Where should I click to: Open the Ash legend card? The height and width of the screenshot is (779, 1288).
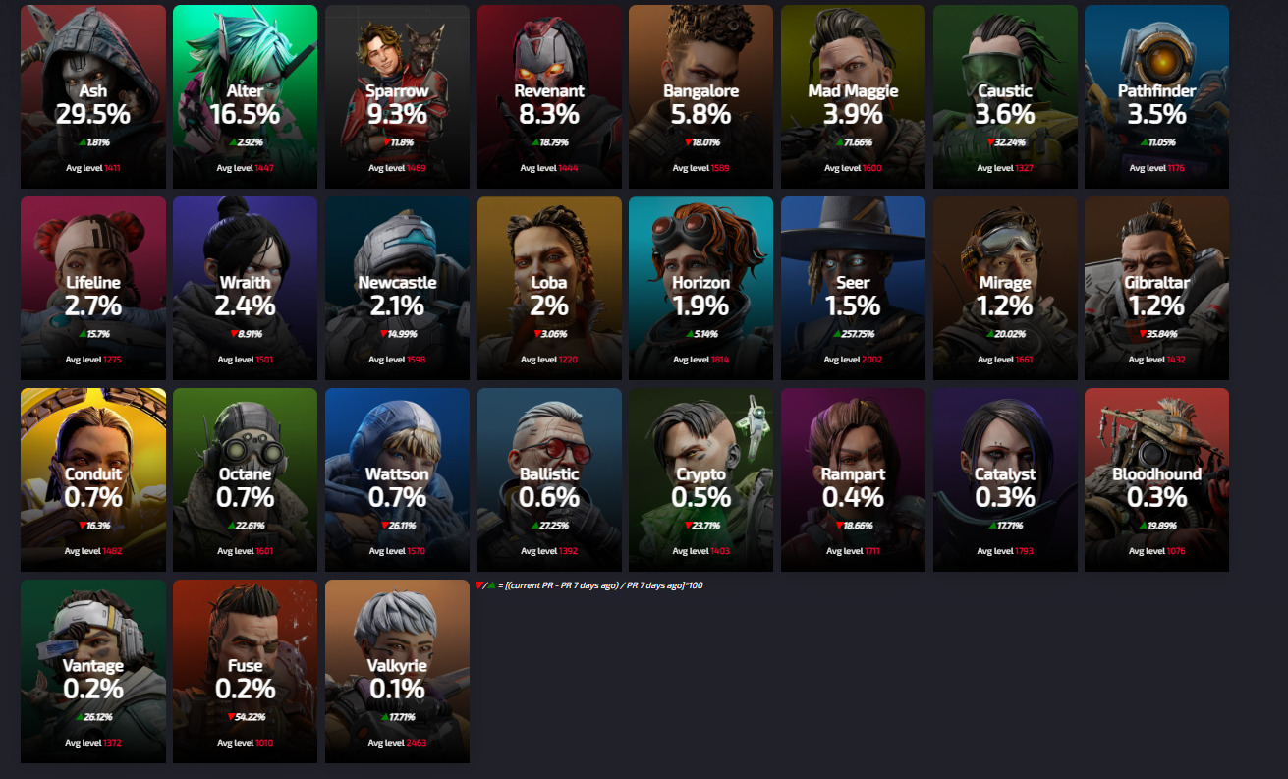pyautogui.click(x=93, y=96)
